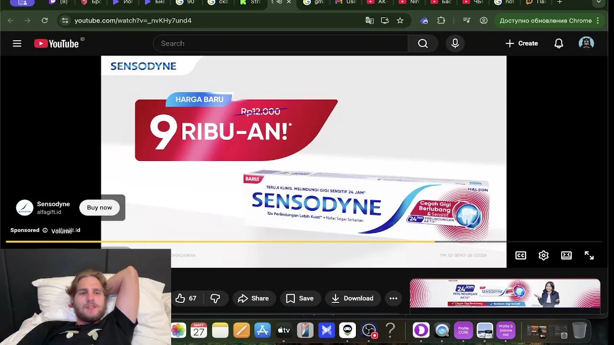614x345 pixels.
Task: Click the Chrome address bar URL
Action: pyautogui.click(x=133, y=21)
